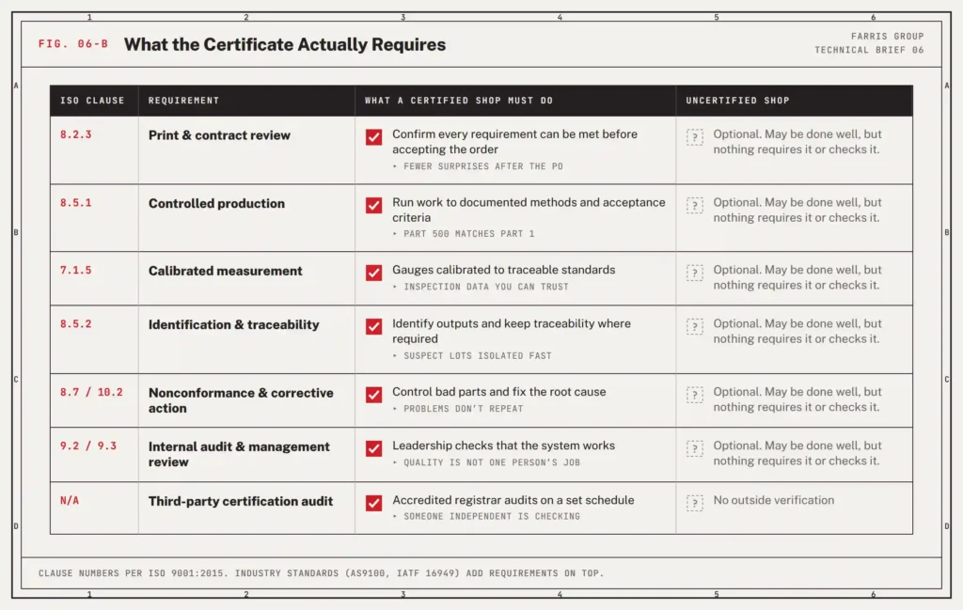Click the question-mark box in the Print & contract review row
This screenshot has height=610, width=963.
tap(695, 137)
